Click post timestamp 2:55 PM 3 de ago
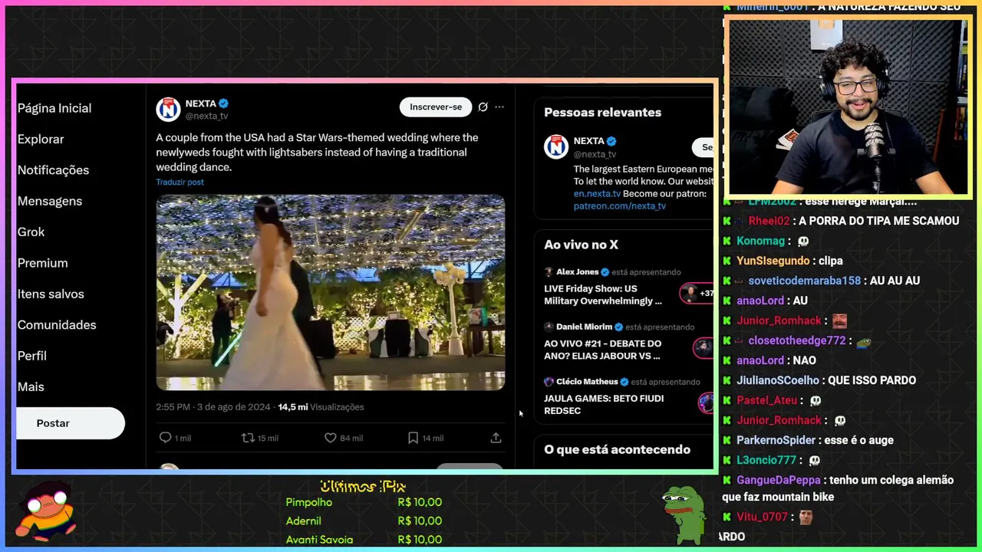 point(213,407)
